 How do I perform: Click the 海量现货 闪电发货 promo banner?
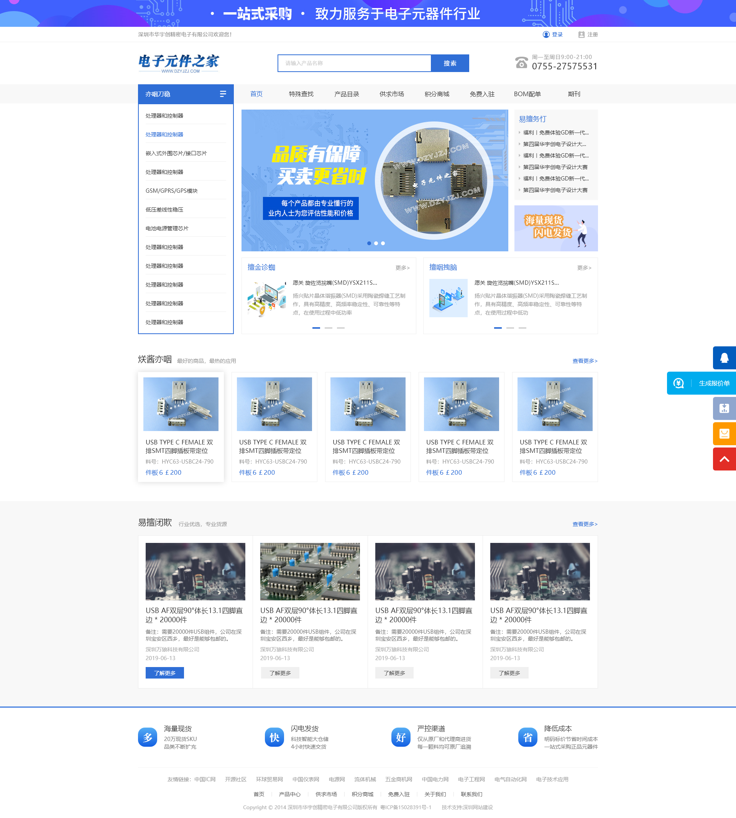point(556,228)
